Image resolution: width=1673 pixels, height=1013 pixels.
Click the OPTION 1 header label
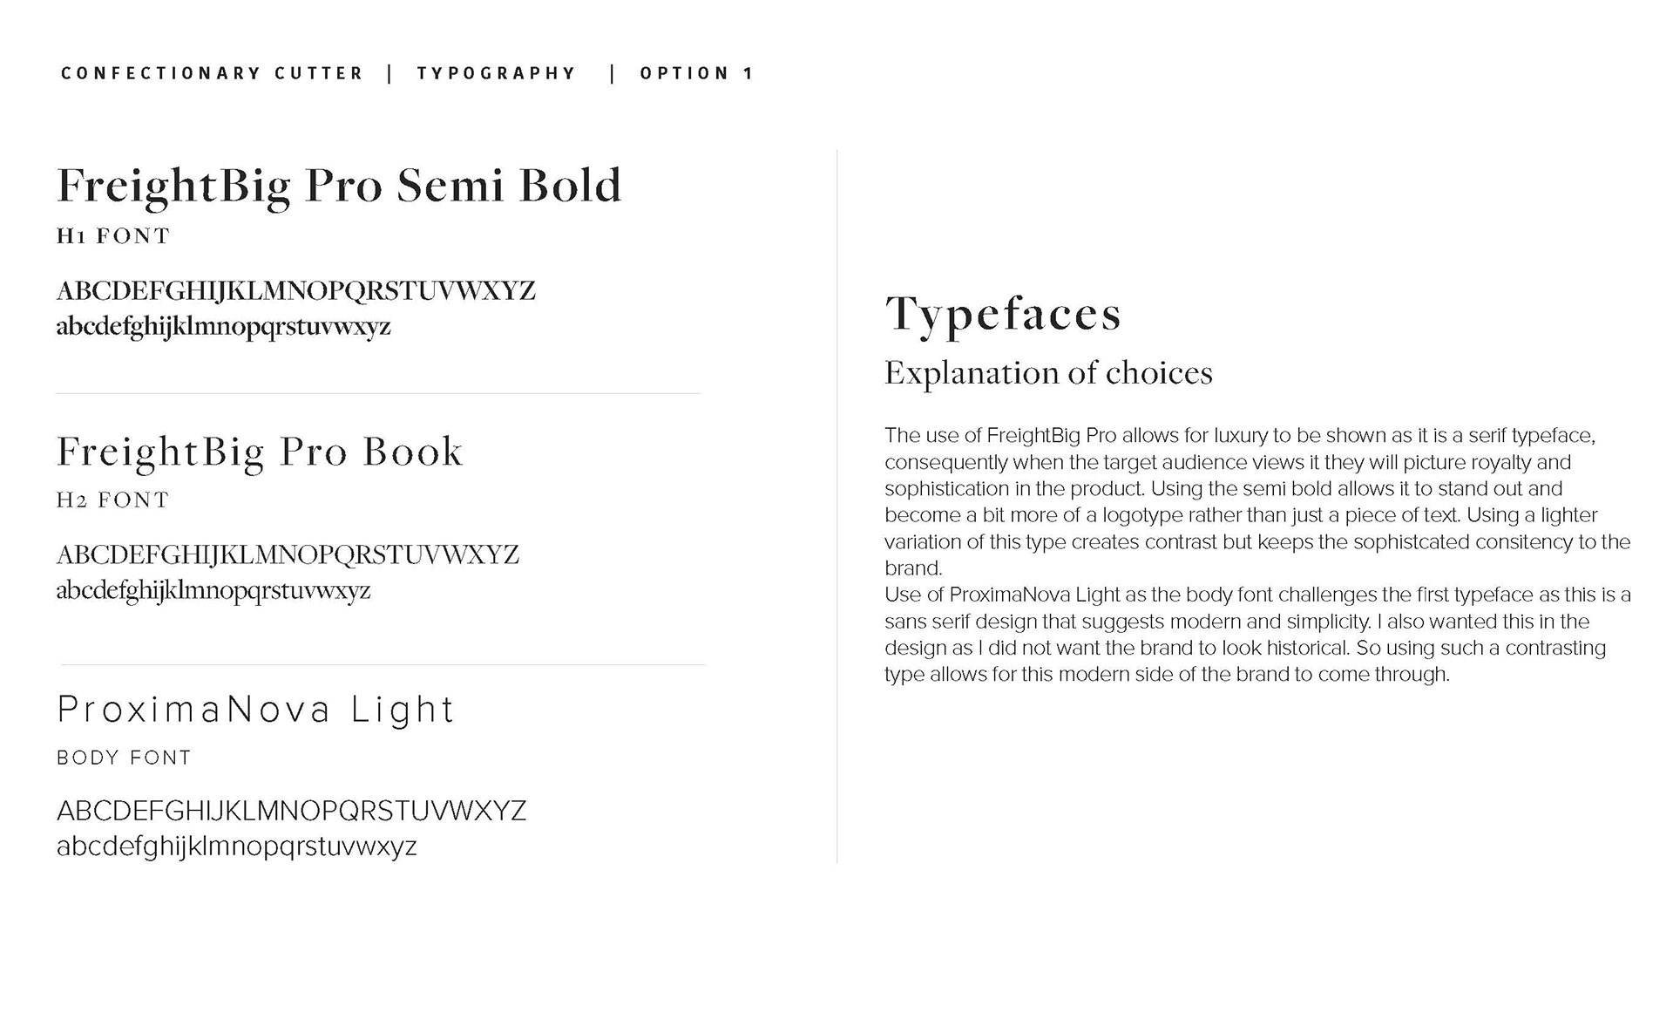click(696, 73)
